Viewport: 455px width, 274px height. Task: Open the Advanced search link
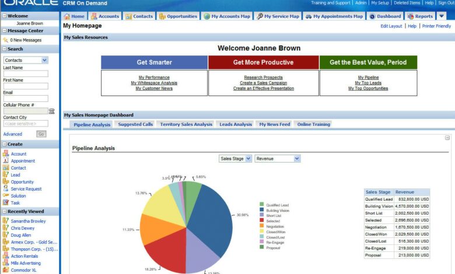coord(12,134)
